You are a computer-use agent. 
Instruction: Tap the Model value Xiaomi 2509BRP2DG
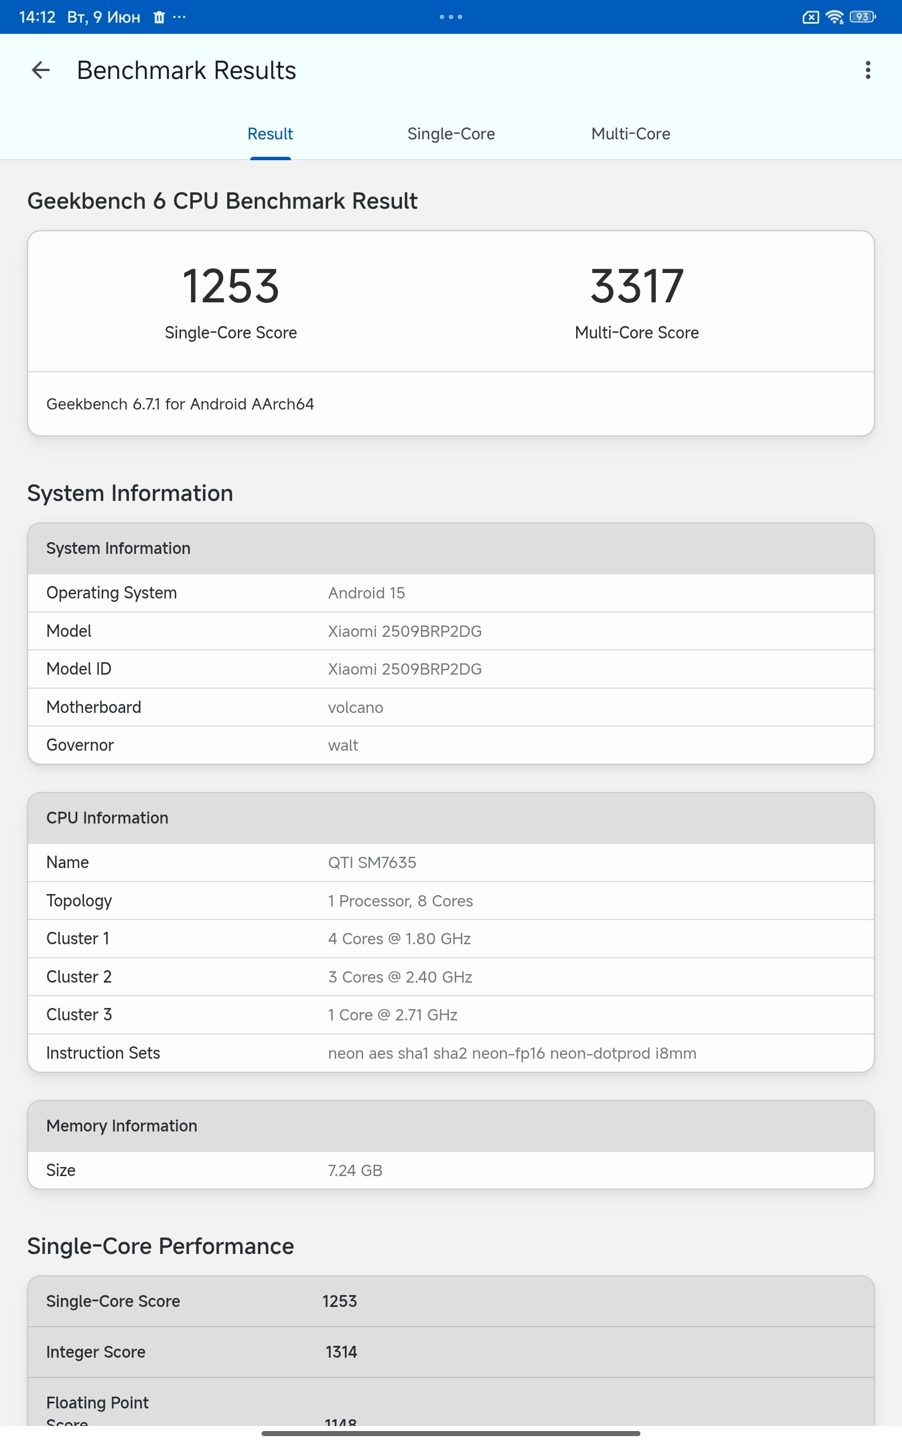click(405, 631)
